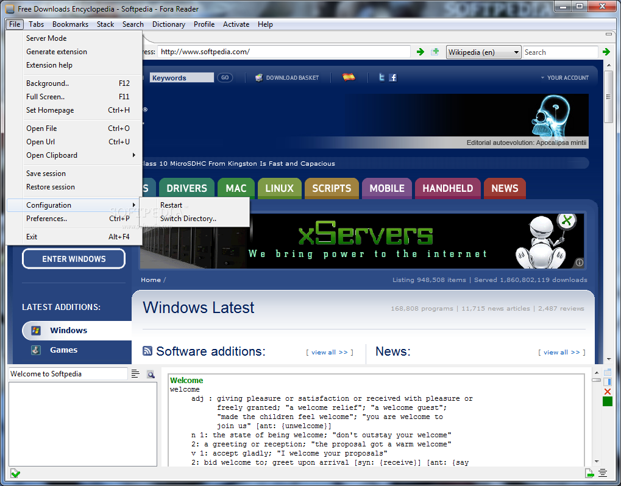This screenshot has width=621, height=486.
Task: Choose Set Homepage from the File menu
Action: (x=74, y=110)
